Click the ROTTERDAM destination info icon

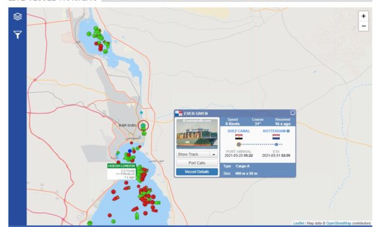288,131
